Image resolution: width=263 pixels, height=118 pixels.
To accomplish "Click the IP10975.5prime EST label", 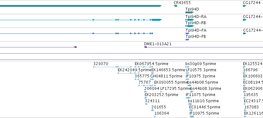I will point(204,113).
